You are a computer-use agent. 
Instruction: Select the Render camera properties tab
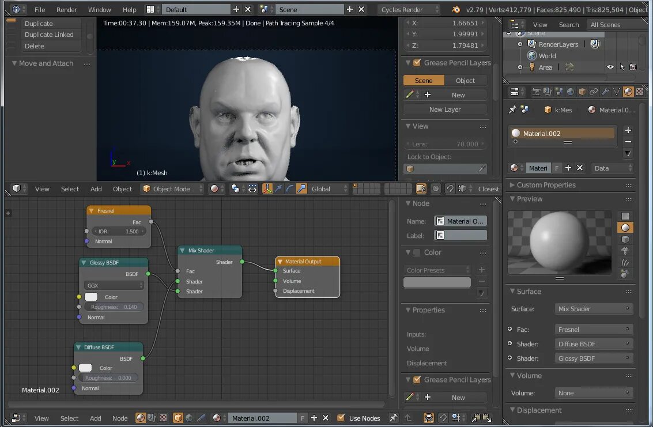(536, 92)
